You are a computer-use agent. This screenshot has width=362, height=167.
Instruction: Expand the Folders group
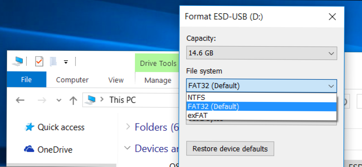pyautogui.click(x=128, y=127)
